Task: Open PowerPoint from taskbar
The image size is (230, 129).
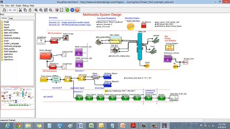Action: tap(123, 126)
